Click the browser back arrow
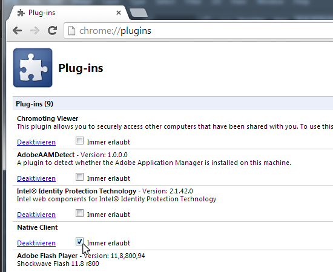This screenshot has width=333, height=272. click(17, 31)
